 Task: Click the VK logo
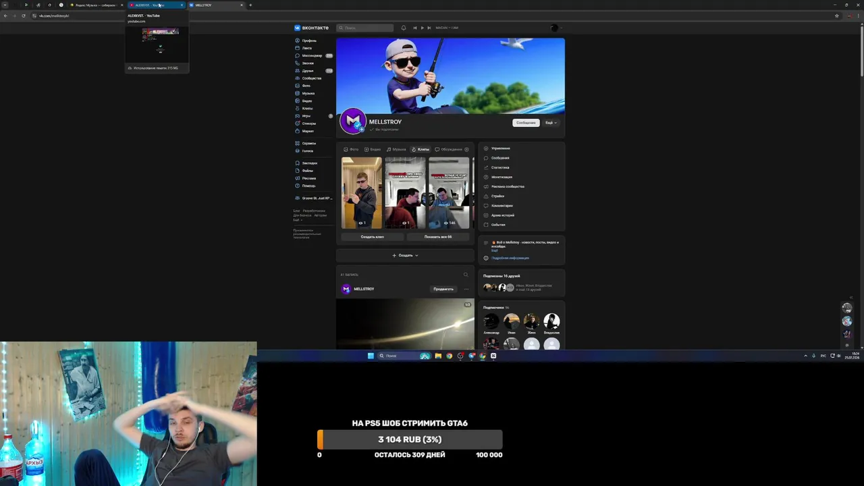pos(311,28)
